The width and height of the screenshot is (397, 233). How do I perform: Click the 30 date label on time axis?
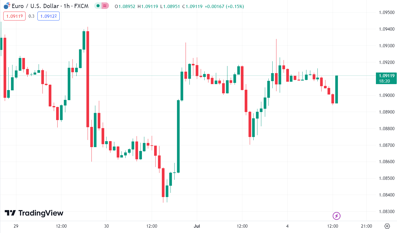pos(107,226)
